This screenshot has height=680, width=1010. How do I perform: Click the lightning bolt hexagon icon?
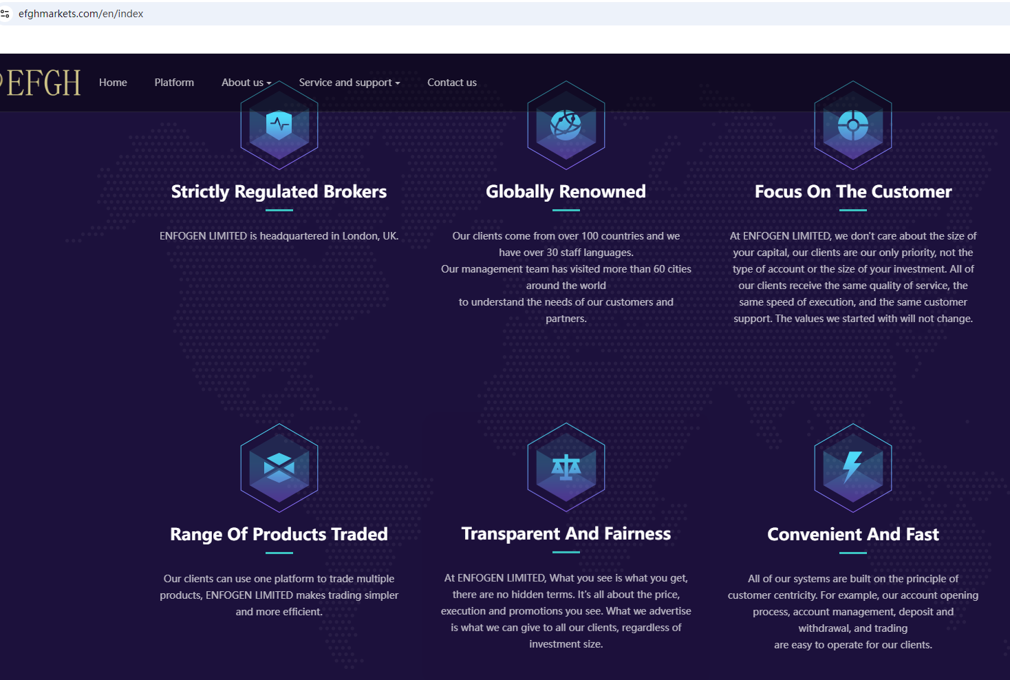(853, 468)
